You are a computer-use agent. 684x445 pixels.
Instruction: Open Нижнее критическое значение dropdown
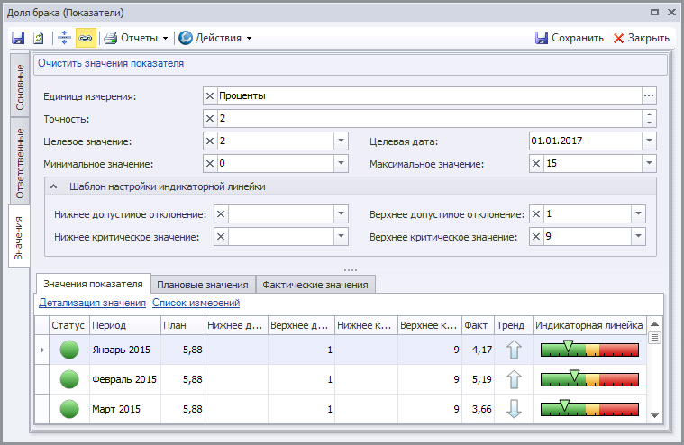pos(342,237)
